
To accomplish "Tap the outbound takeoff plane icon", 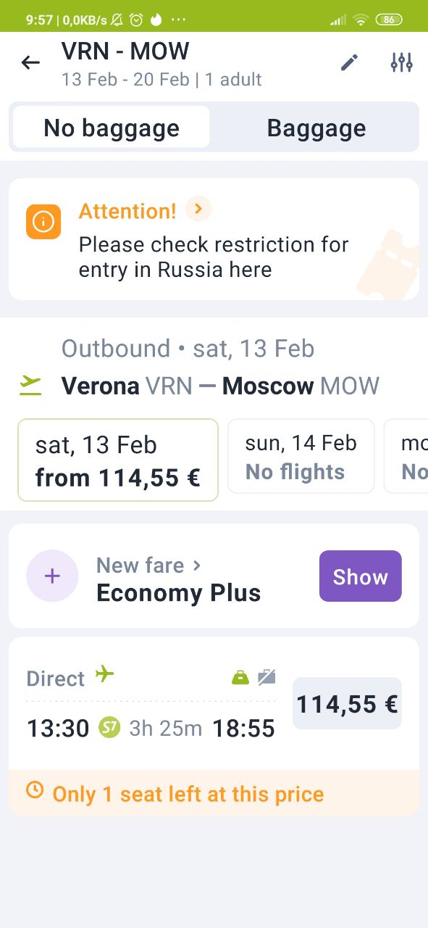I will coord(30,386).
